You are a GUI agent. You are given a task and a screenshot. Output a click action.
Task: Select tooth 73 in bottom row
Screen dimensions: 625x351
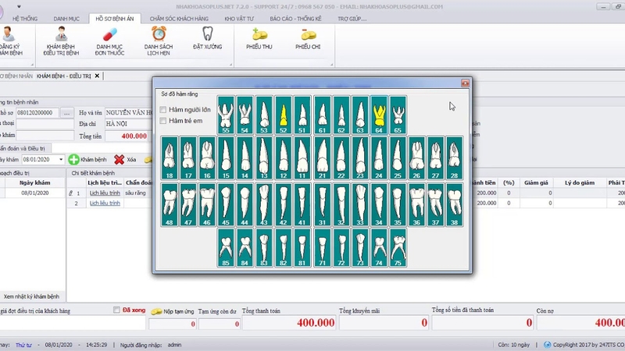point(360,247)
